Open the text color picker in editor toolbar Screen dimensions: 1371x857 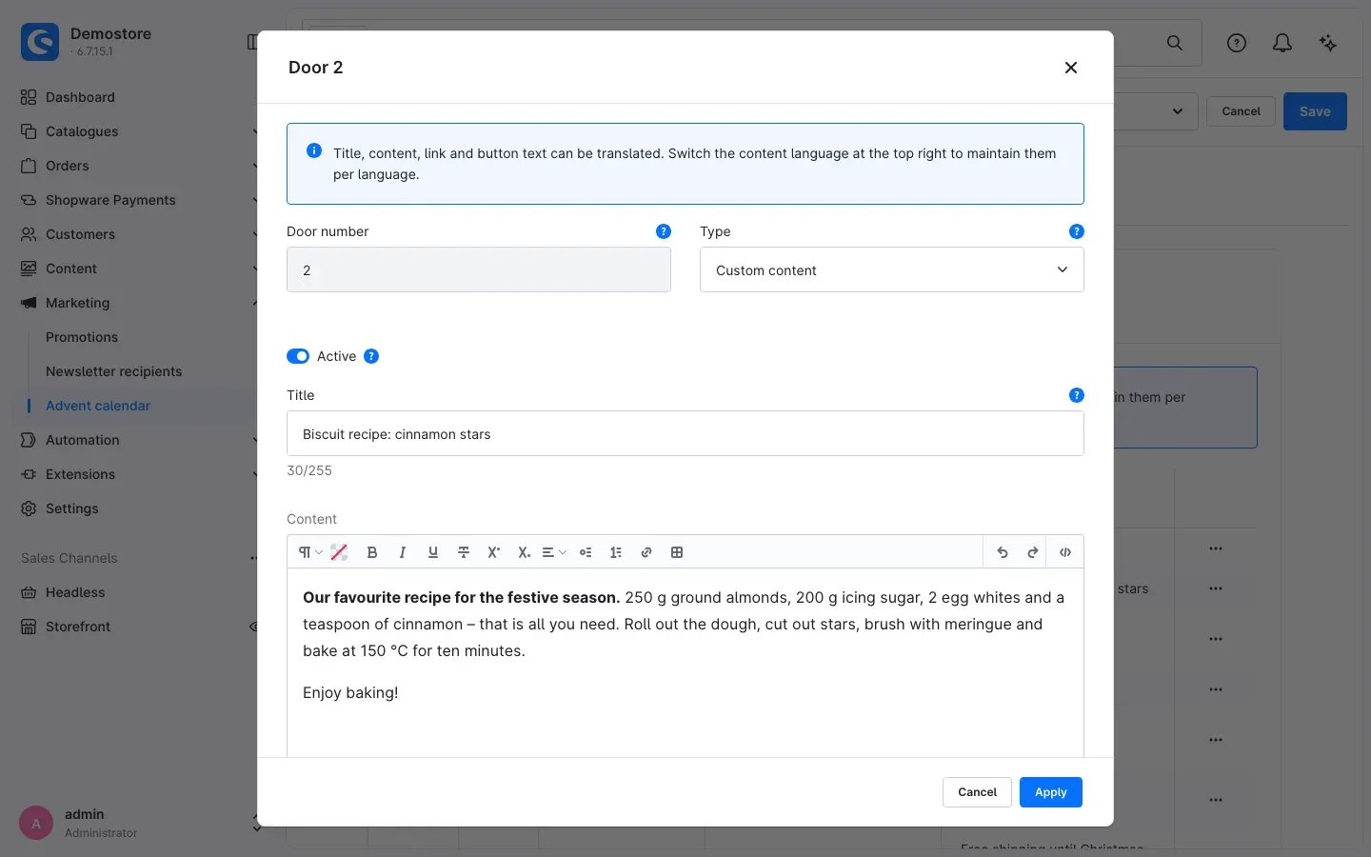click(x=339, y=552)
